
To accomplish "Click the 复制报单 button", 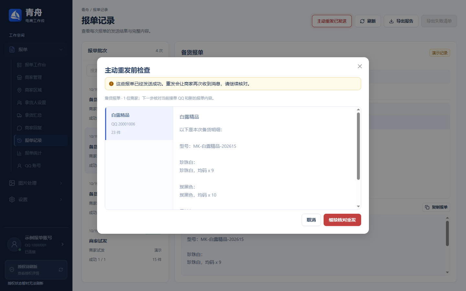I will [x=436, y=207].
